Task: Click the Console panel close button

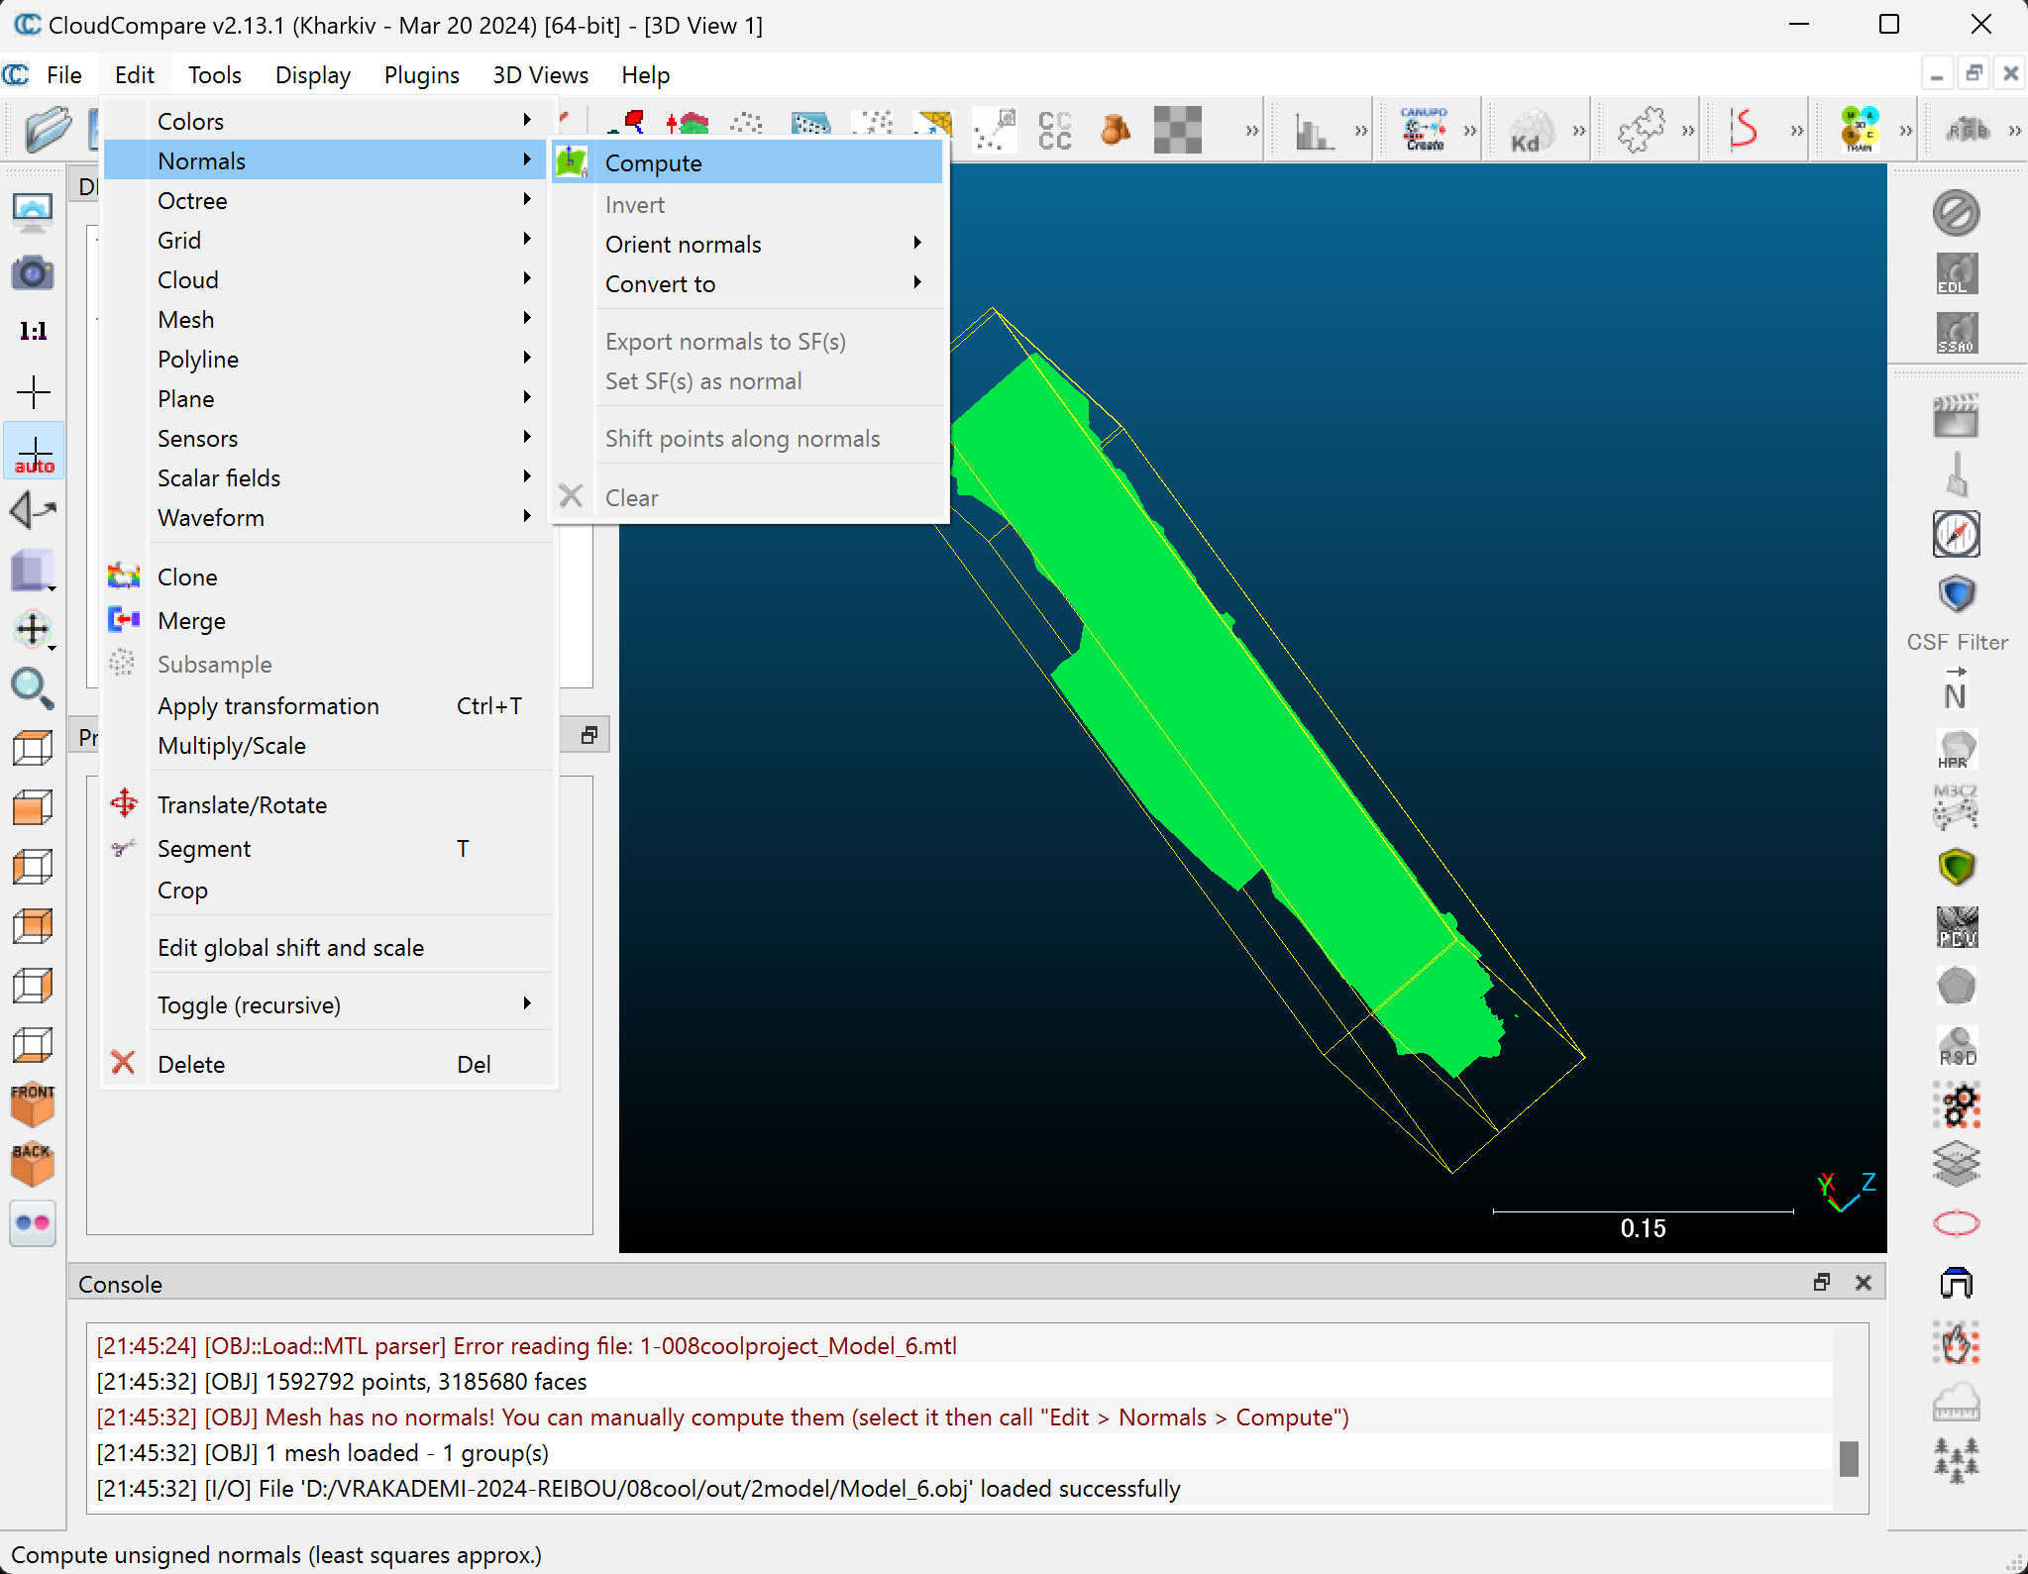Action: [x=1864, y=1283]
